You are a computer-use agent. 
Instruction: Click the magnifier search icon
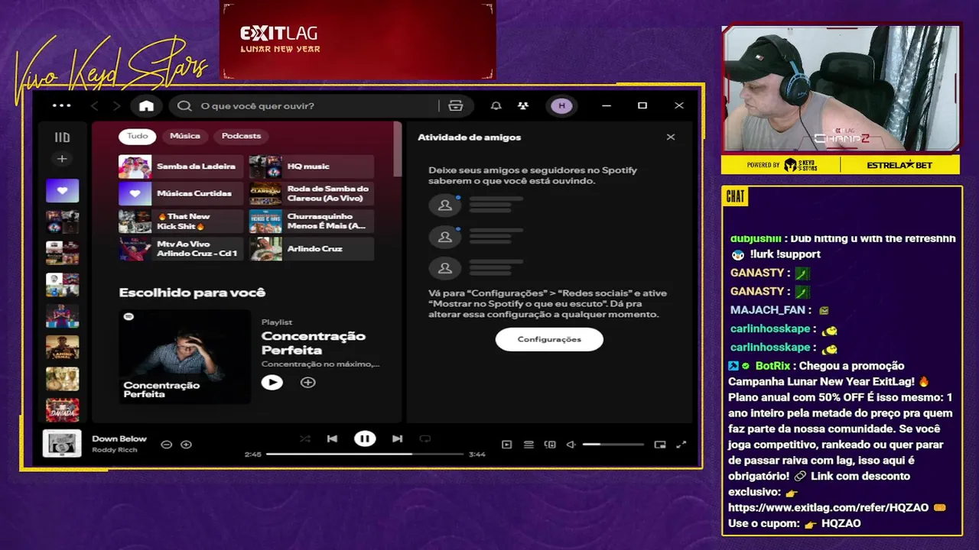(x=184, y=105)
